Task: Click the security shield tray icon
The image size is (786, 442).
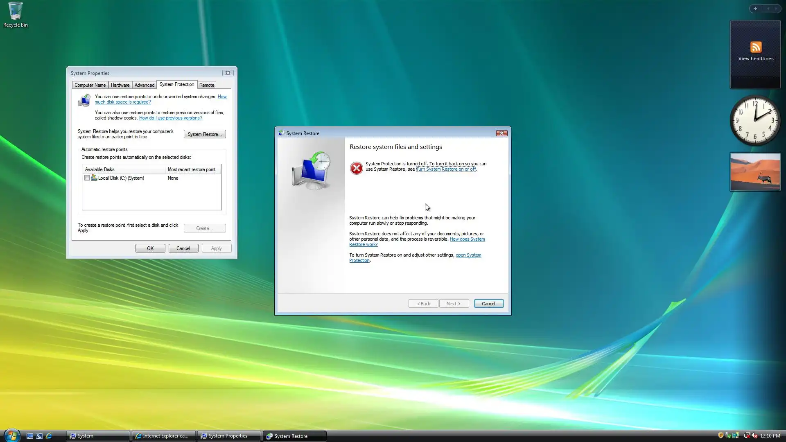Action: [x=720, y=435]
